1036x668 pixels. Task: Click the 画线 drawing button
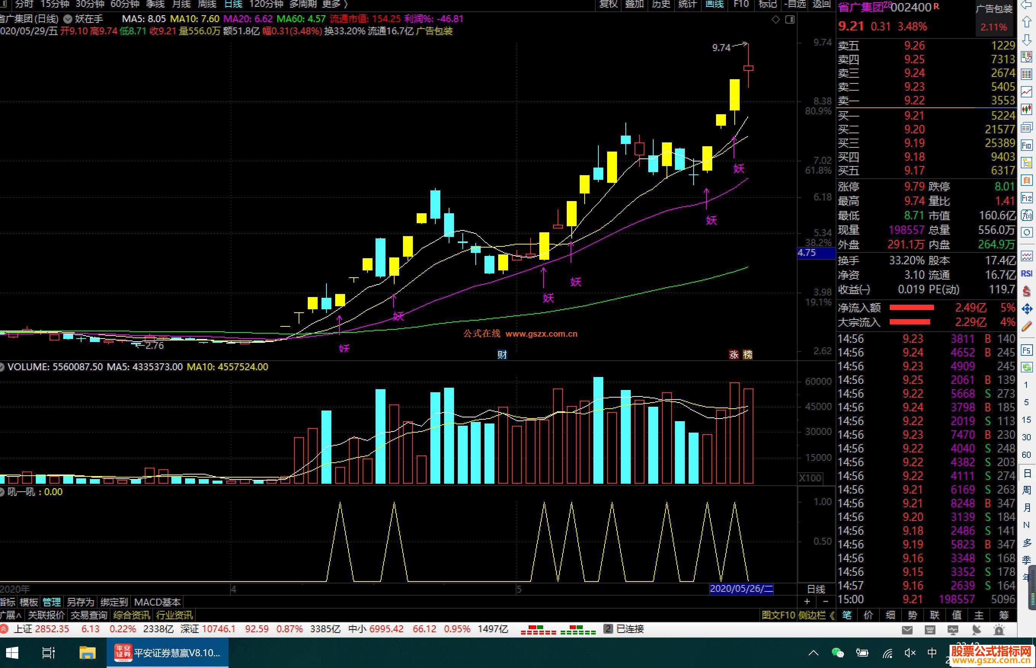tap(715, 4)
